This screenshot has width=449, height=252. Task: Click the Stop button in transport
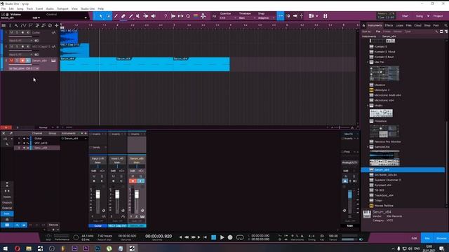pos(213,237)
